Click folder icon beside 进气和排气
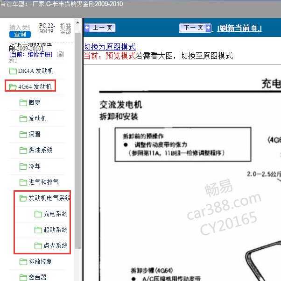 [x=23, y=182]
